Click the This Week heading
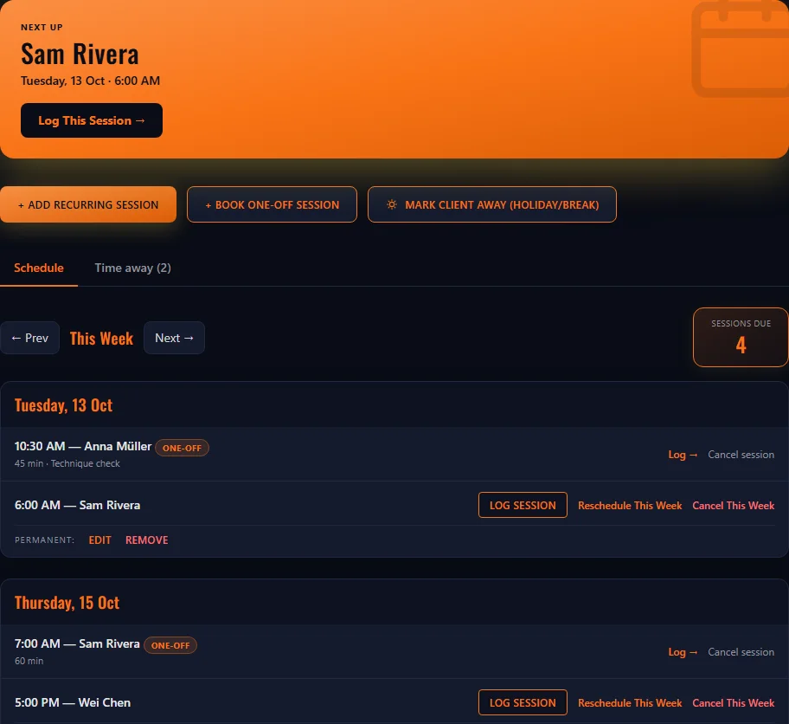Image resolution: width=789 pixels, height=724 pixels. (101, 339)
